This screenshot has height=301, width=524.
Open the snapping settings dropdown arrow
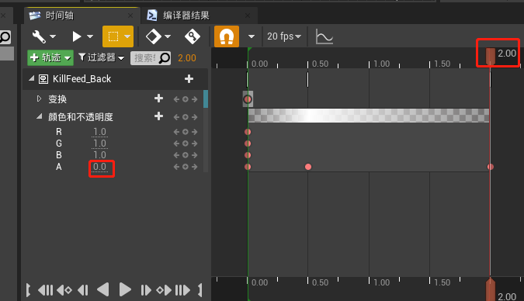click(x=252, y=36)
